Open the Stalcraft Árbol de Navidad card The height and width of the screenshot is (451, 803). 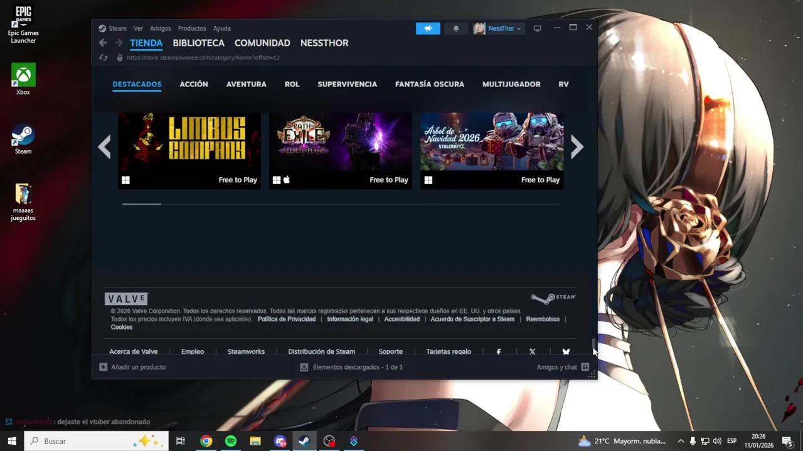(492, 150)
